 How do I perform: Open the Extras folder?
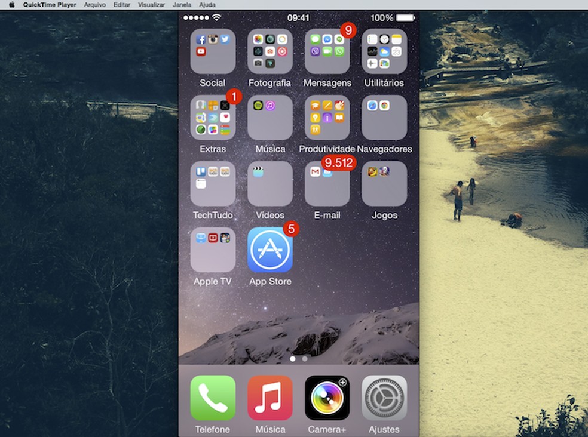click(x=213, y=118)
